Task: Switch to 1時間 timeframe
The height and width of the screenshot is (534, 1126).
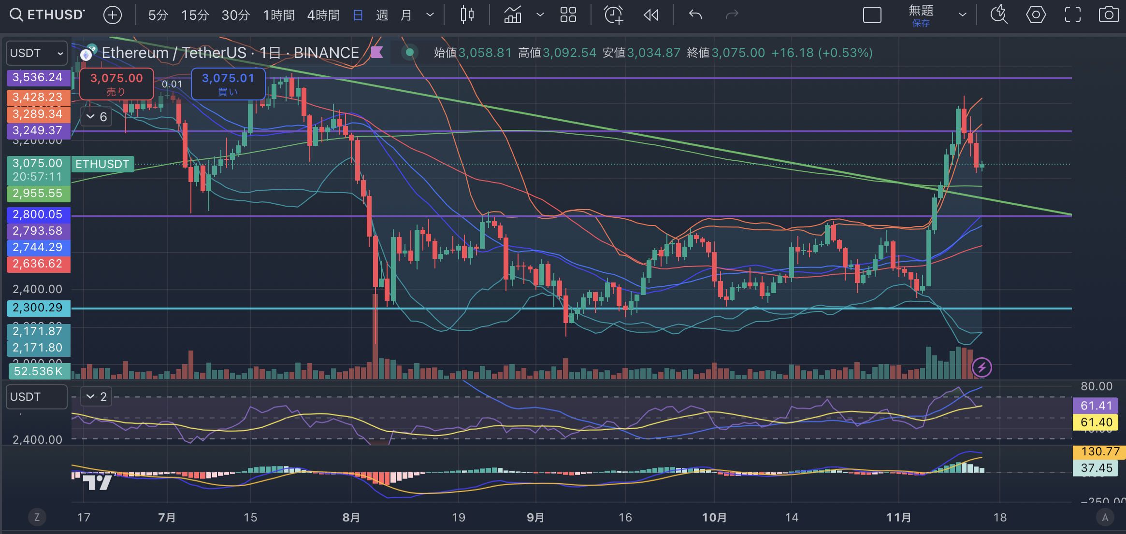Action: point(278,15)
